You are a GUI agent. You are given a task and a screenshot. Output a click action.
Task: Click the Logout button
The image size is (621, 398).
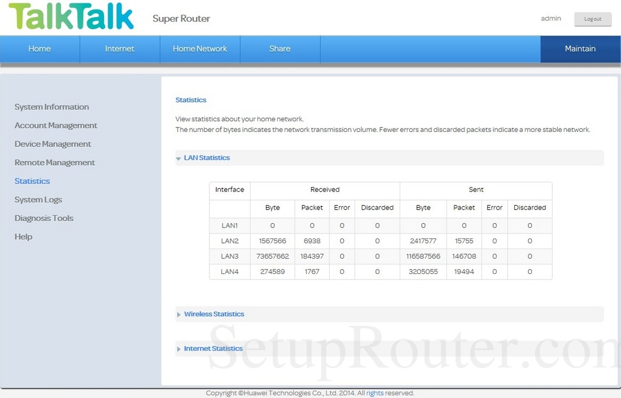coord(593,19)
